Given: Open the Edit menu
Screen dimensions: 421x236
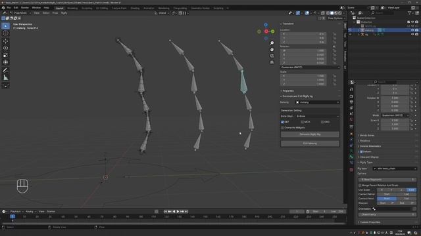Looking at the screenshot, I should 16,8.
